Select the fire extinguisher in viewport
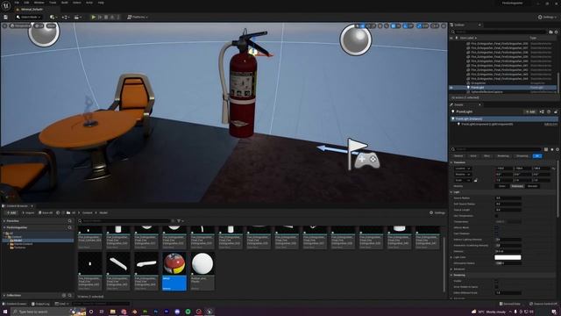The width and height of the screenshot is (561, 316). tap(244, 84)
